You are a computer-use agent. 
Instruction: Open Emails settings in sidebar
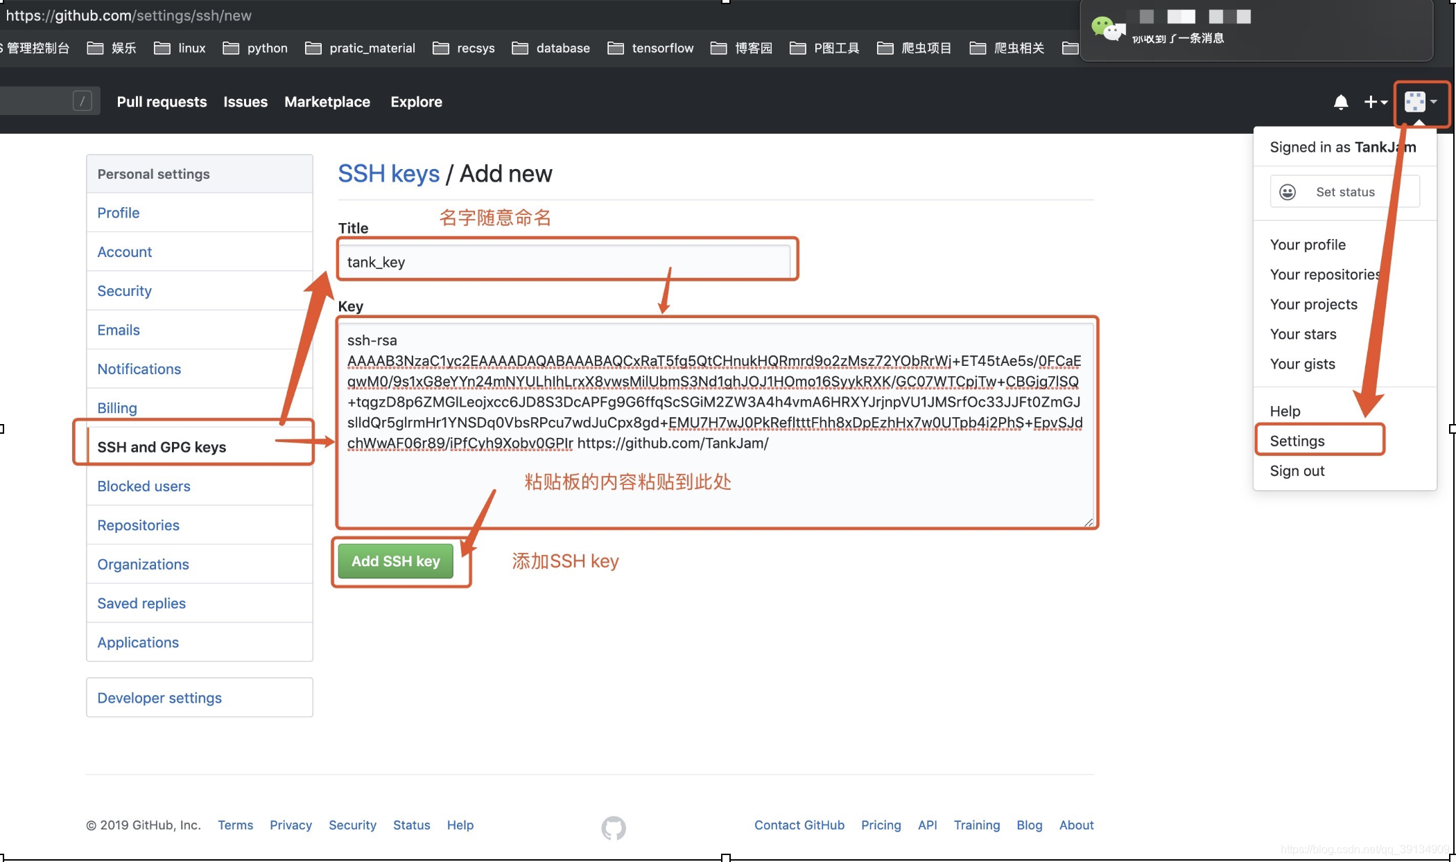(200, 330)
